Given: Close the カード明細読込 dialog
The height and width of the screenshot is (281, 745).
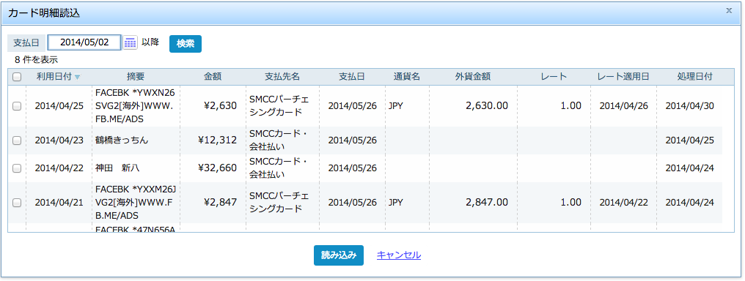Looking at the screenshot, I should (x=729, y=10).
